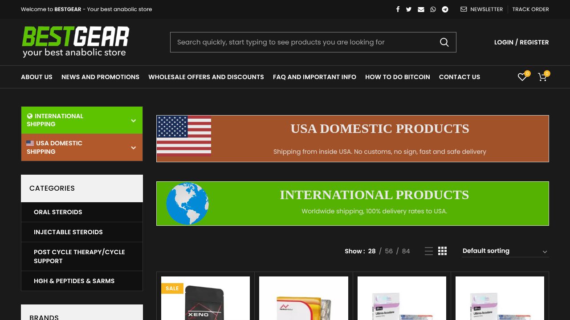Open USA Domestic Products banner

click(x=353, y=139)
